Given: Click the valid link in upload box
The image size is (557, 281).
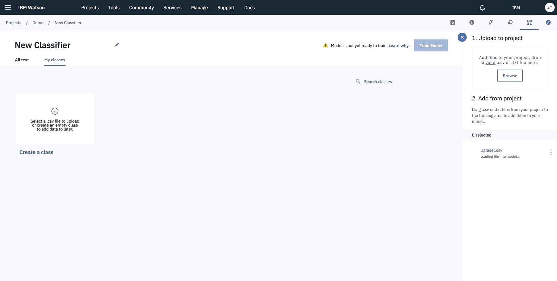Looking at the screenshot, I should pos(490,63).
